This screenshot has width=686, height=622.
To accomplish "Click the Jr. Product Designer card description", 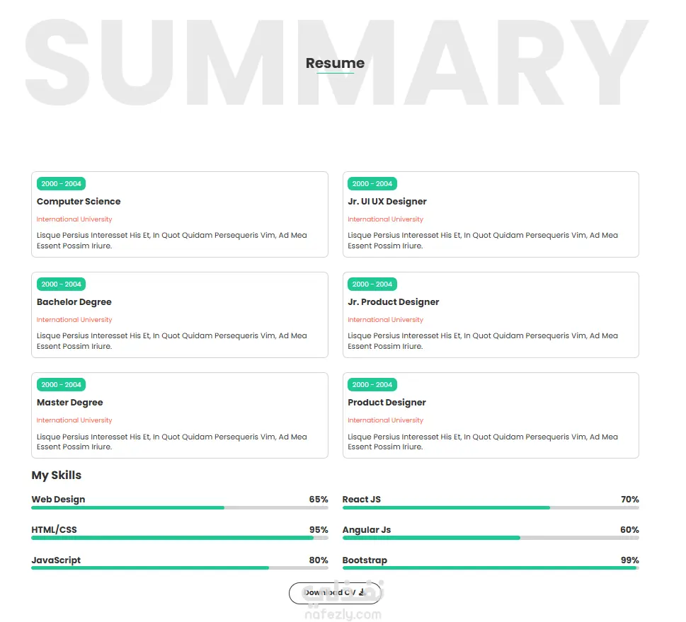I will [482, 341].
